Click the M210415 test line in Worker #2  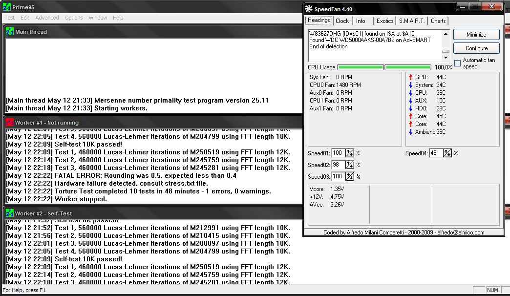[148, 236]
